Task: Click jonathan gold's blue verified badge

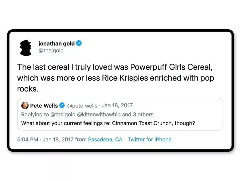Action: pos(79,43)
